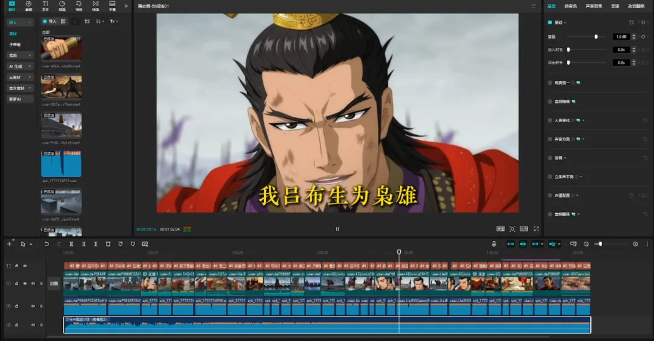Select the bottom background music audio clip

click(x=327, y=325)
